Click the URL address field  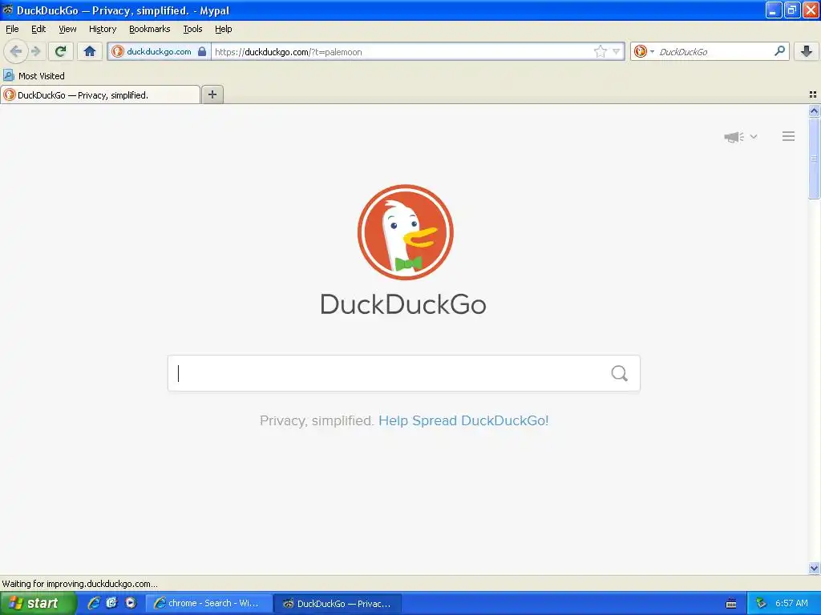(402, 52)
